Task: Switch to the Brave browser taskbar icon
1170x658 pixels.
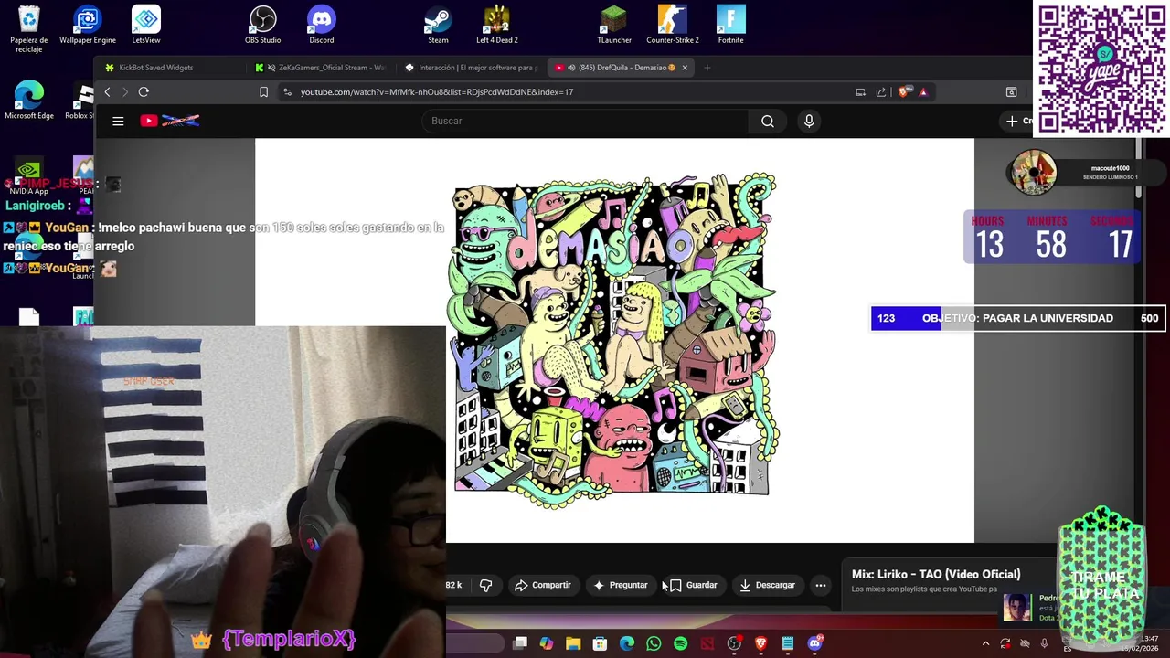Action: (x=760, y=643)
